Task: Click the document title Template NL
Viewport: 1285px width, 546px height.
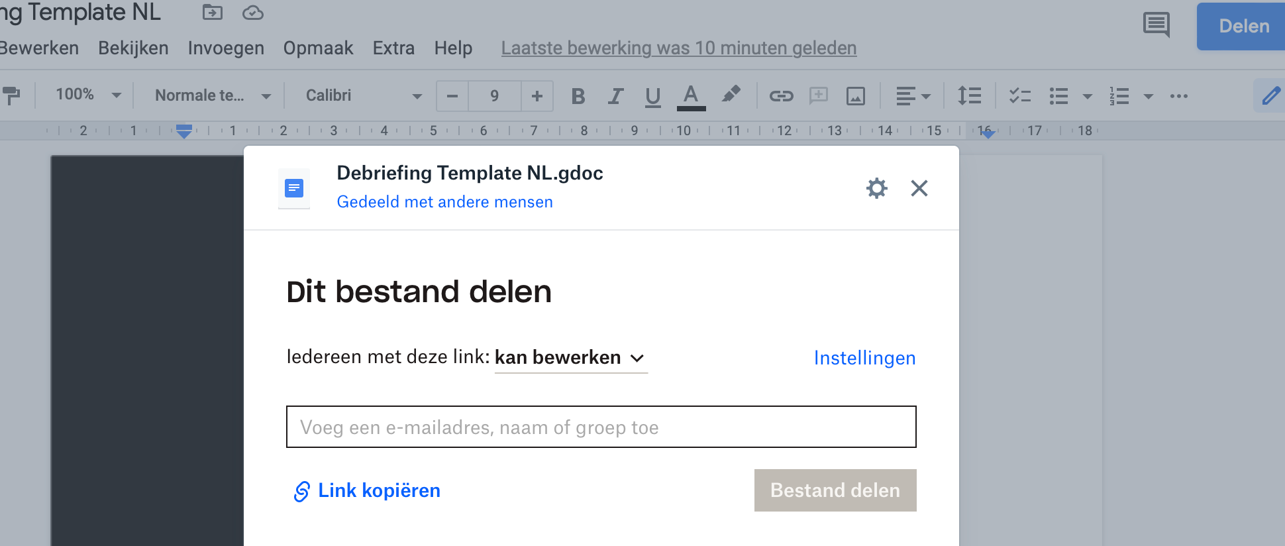Action: click(x=80, y=13)
